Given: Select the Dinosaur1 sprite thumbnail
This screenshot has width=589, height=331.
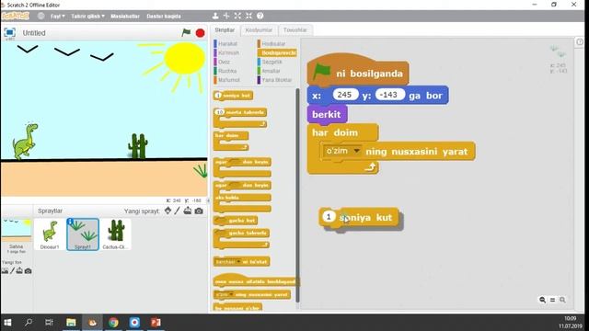Looking at the screenshot, I should point(50,234).
